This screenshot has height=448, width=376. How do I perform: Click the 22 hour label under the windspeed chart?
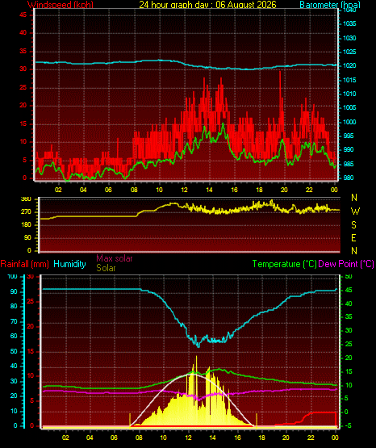309,190
